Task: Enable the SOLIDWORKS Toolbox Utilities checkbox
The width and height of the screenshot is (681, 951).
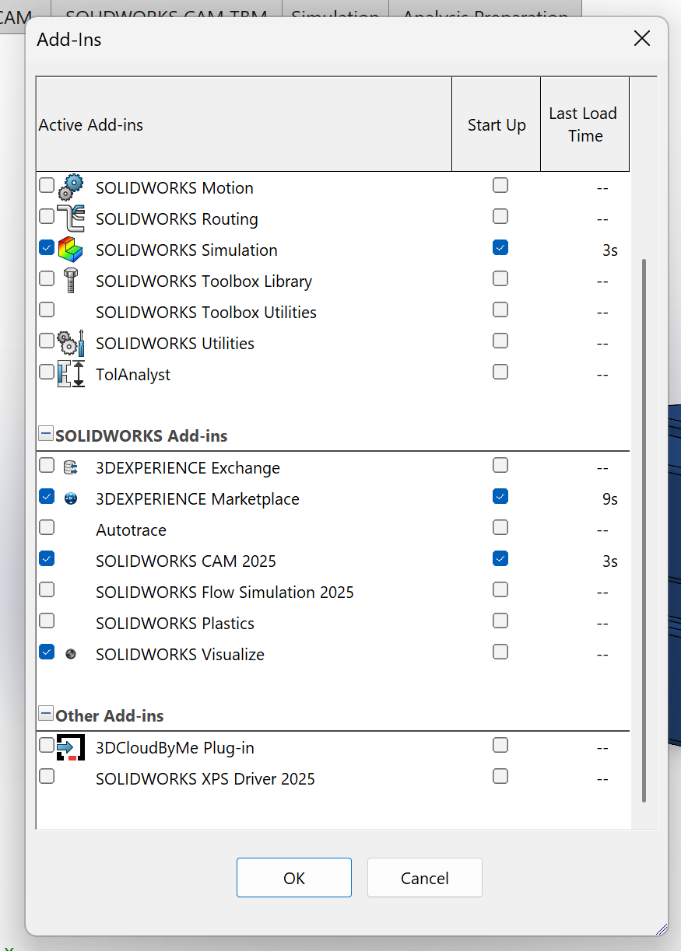Action: tap(47, 309)
